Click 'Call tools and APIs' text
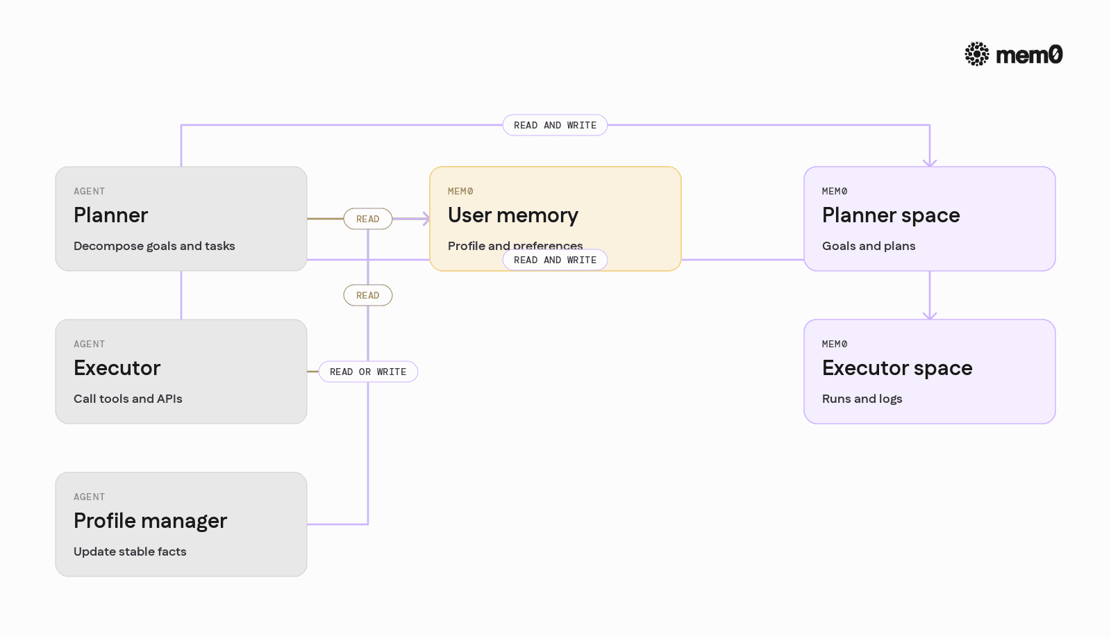The width and height of the screenshot is (1111, 639). point(128,399)
